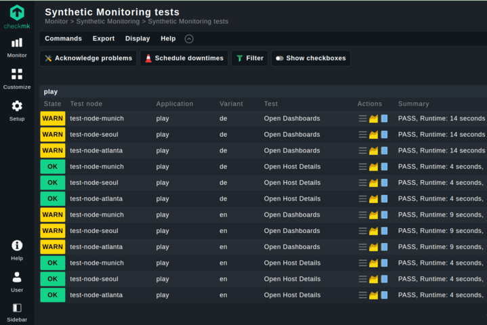The height and width of the screenshot is (325, 487).
Task: Open action menu for first test-node-atlanta row
Action: click(x=362, y=151)
